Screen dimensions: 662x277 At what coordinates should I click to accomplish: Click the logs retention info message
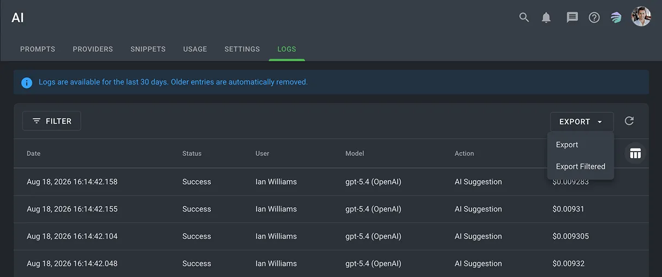pyautogui.click(x=173, y=82)
